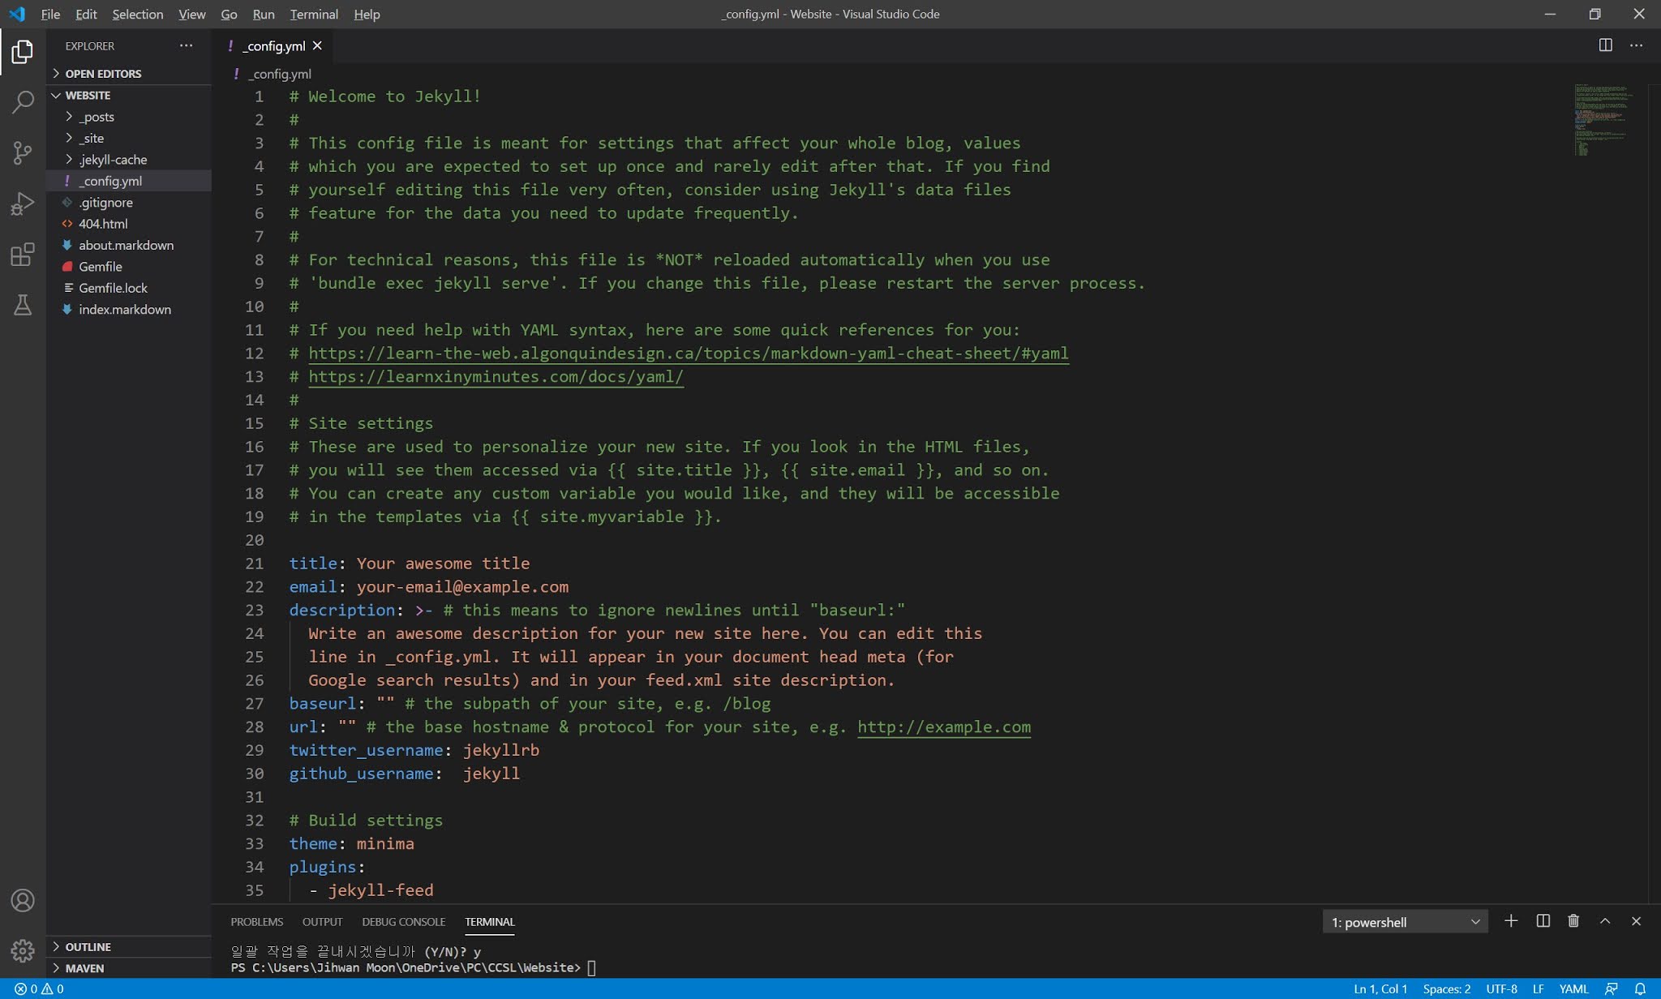Click YAML language mode in status bar
1661x999 pixels.
coord(1573,988)
